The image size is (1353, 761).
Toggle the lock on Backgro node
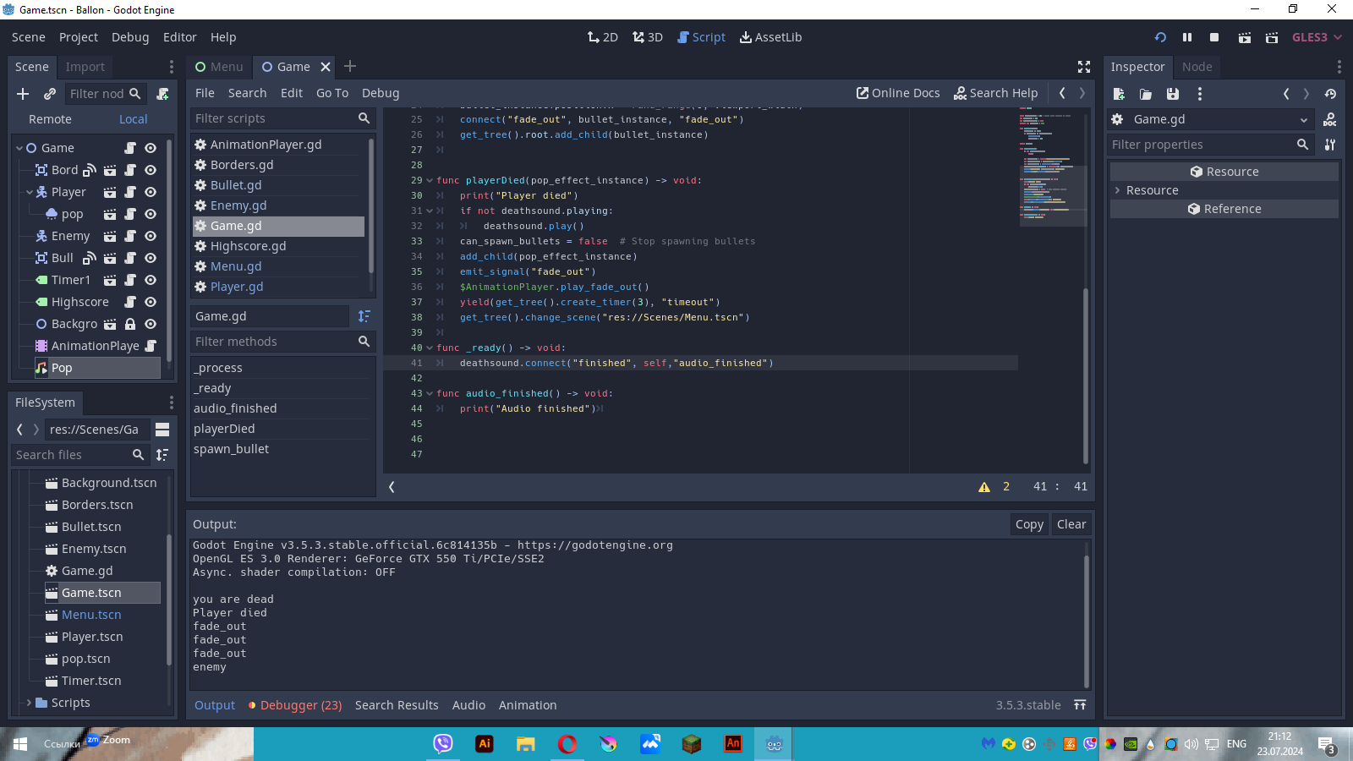tap(130, 324)
